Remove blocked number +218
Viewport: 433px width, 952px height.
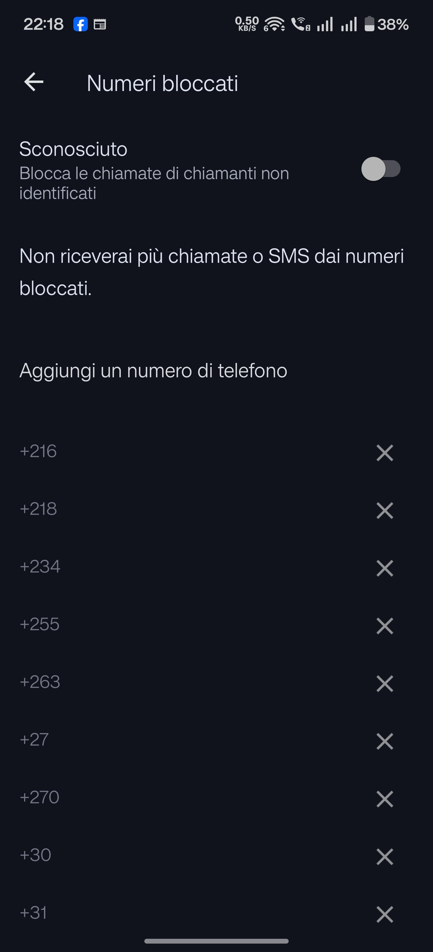click(x=385, y=510)
